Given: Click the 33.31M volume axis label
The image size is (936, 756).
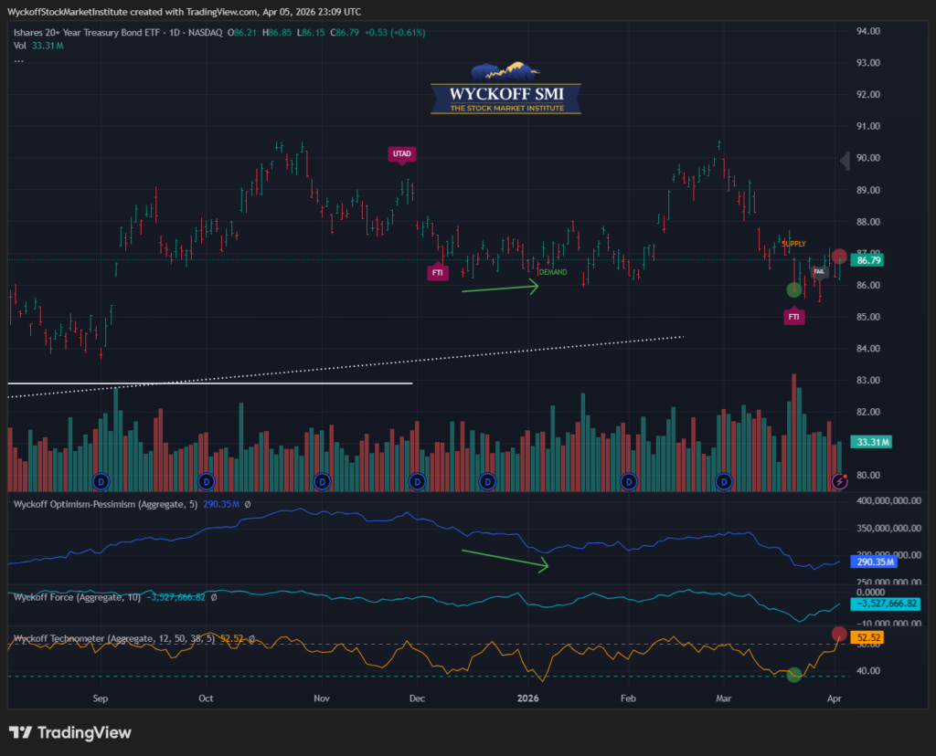Looking at the screenshot, I should click(871, 442).
